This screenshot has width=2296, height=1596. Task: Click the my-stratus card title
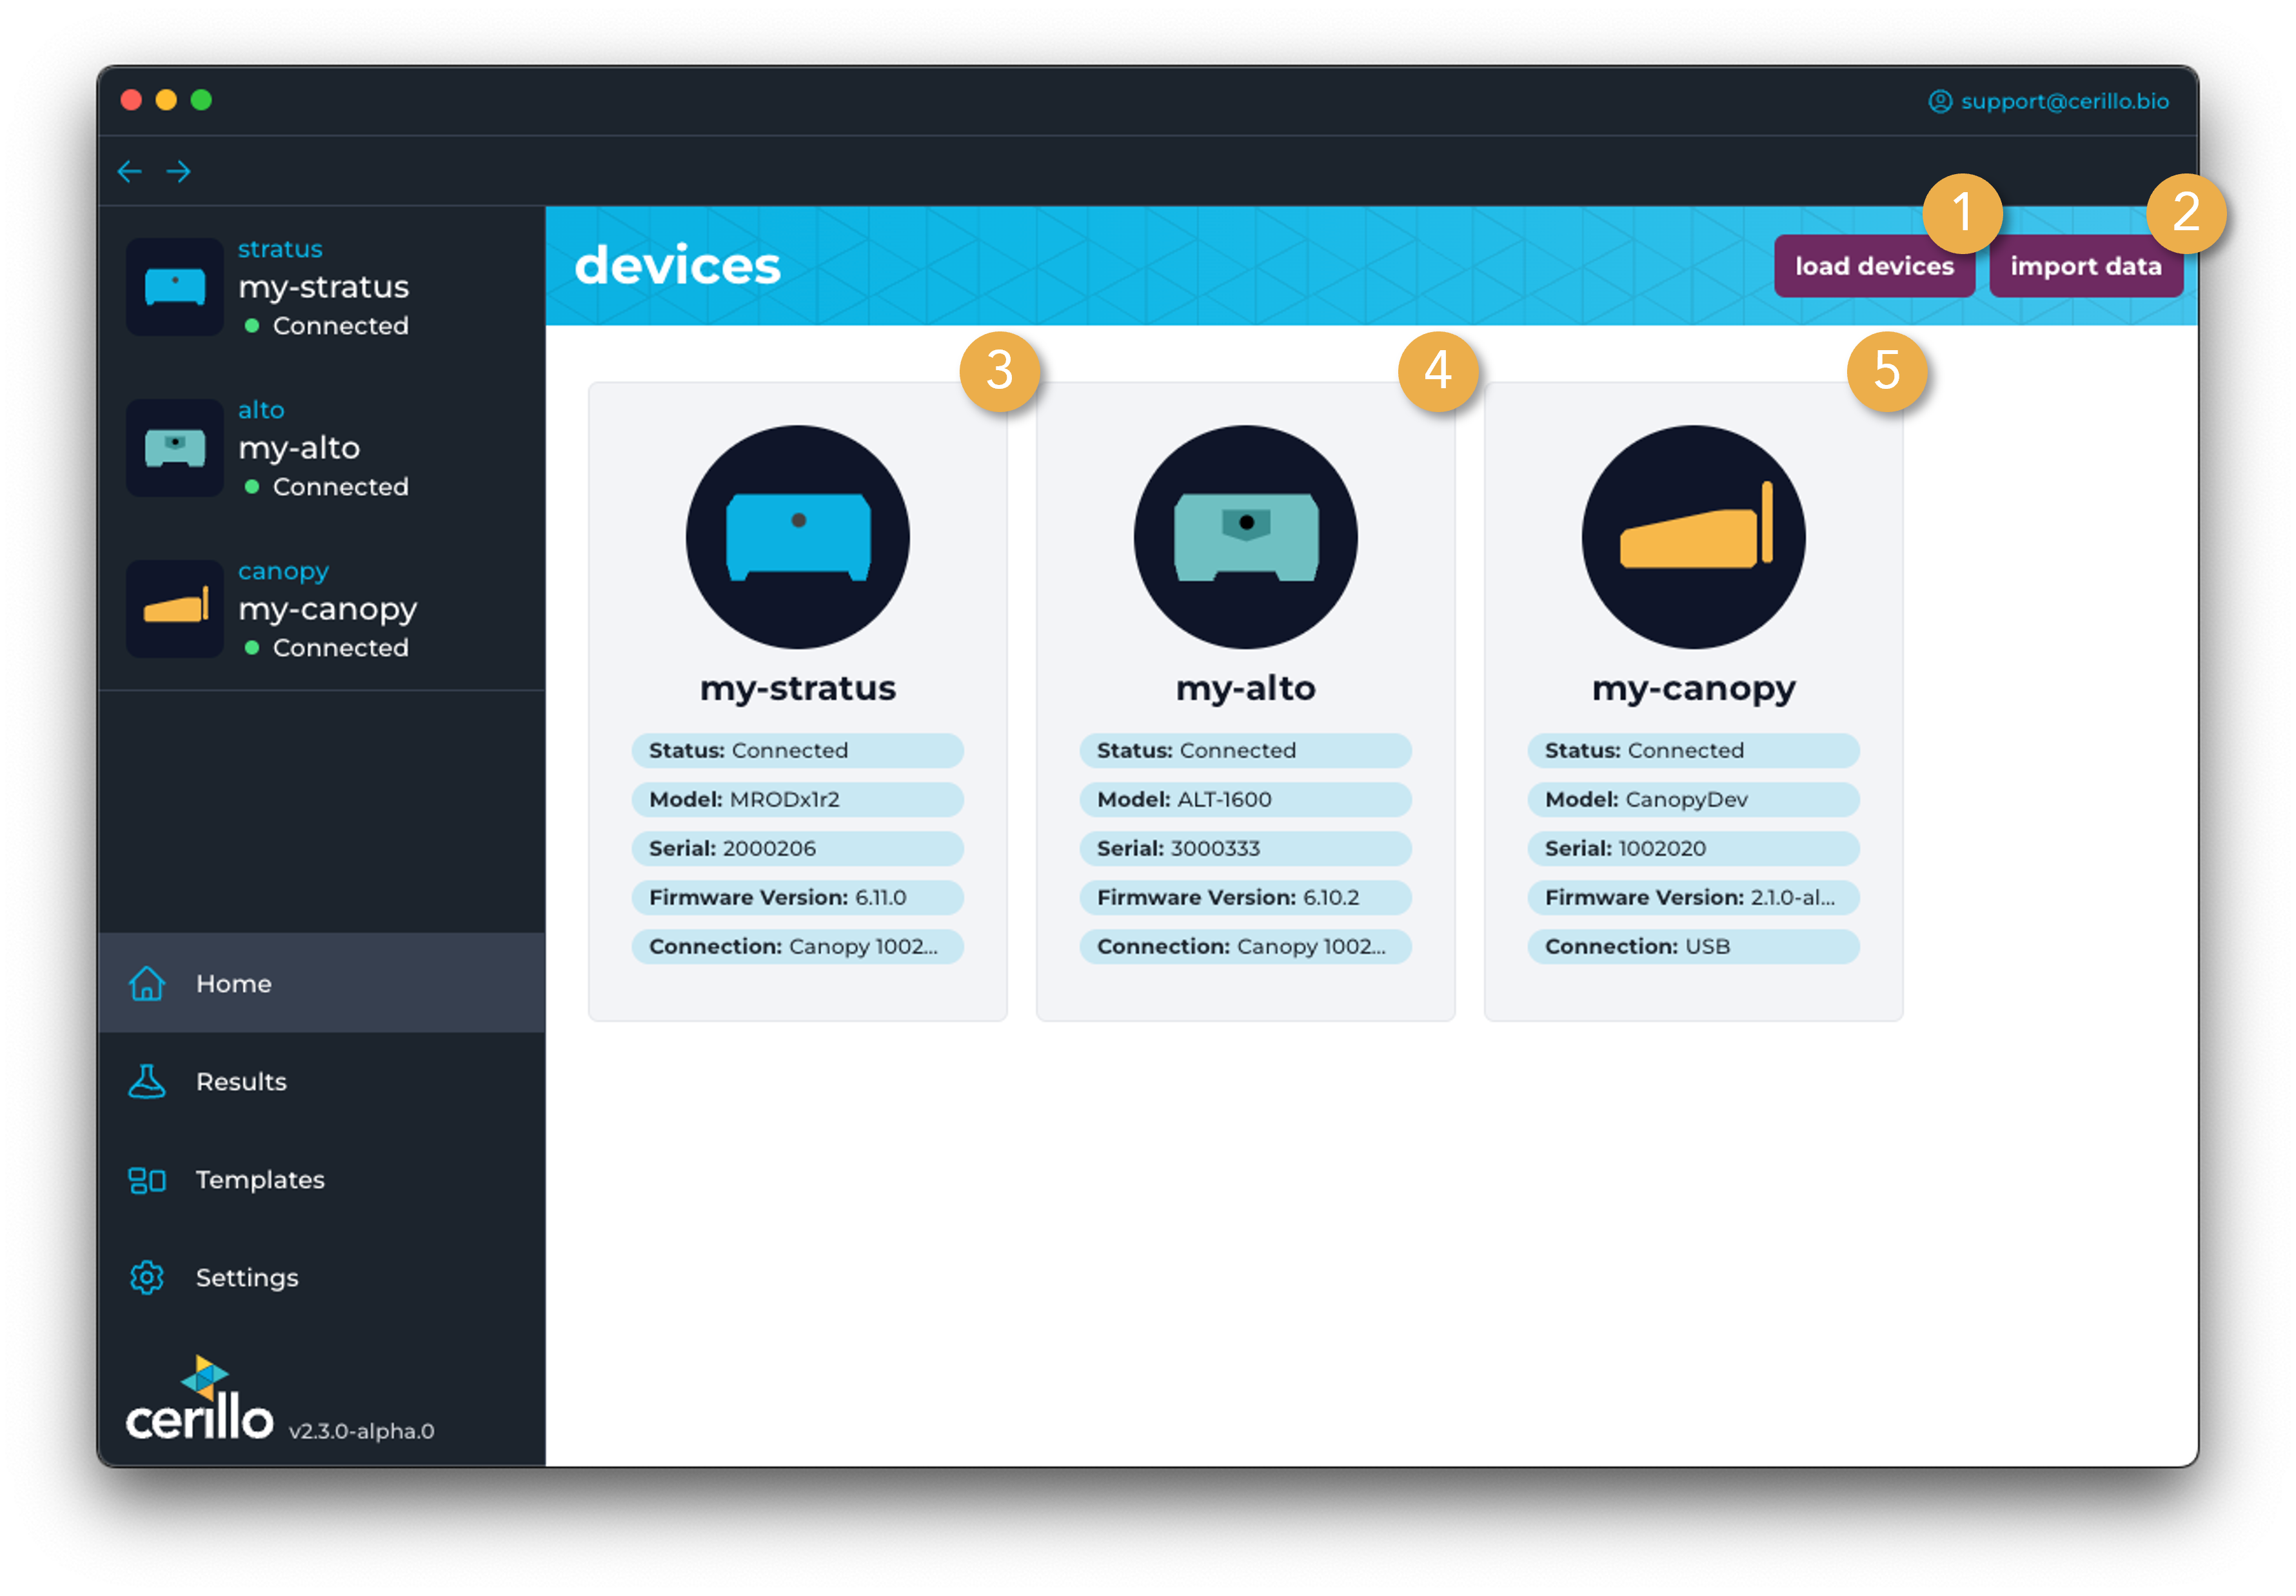tap(798, 689)
